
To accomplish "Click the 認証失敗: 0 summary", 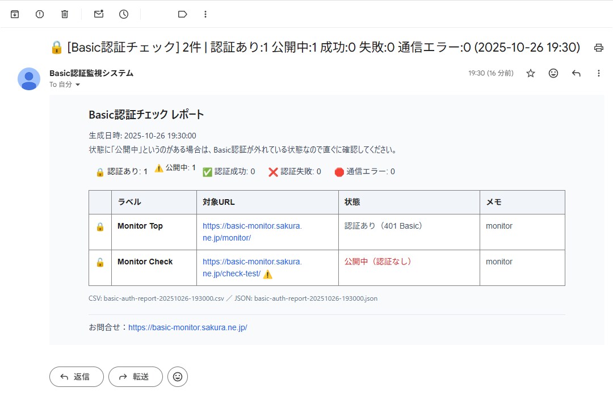I will pos(295,171).
